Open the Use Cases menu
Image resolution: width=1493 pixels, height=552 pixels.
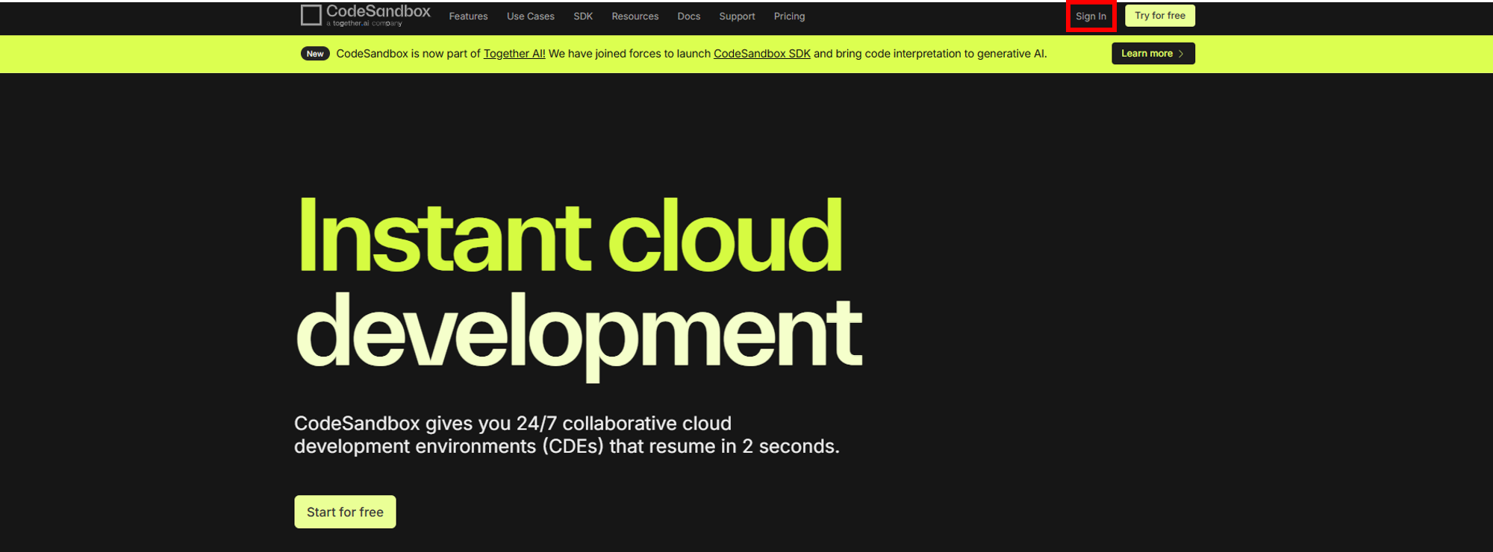[531, 16]
